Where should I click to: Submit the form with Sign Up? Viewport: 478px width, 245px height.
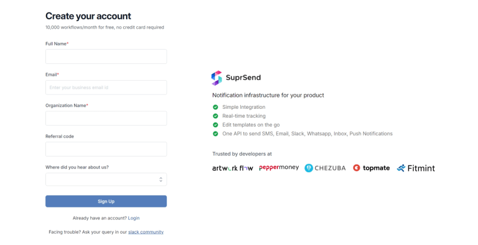point(106,201)
